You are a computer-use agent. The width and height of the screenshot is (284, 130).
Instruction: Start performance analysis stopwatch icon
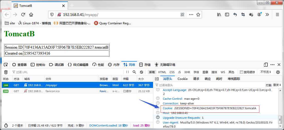pyautogui.click(x=6, y=125)
